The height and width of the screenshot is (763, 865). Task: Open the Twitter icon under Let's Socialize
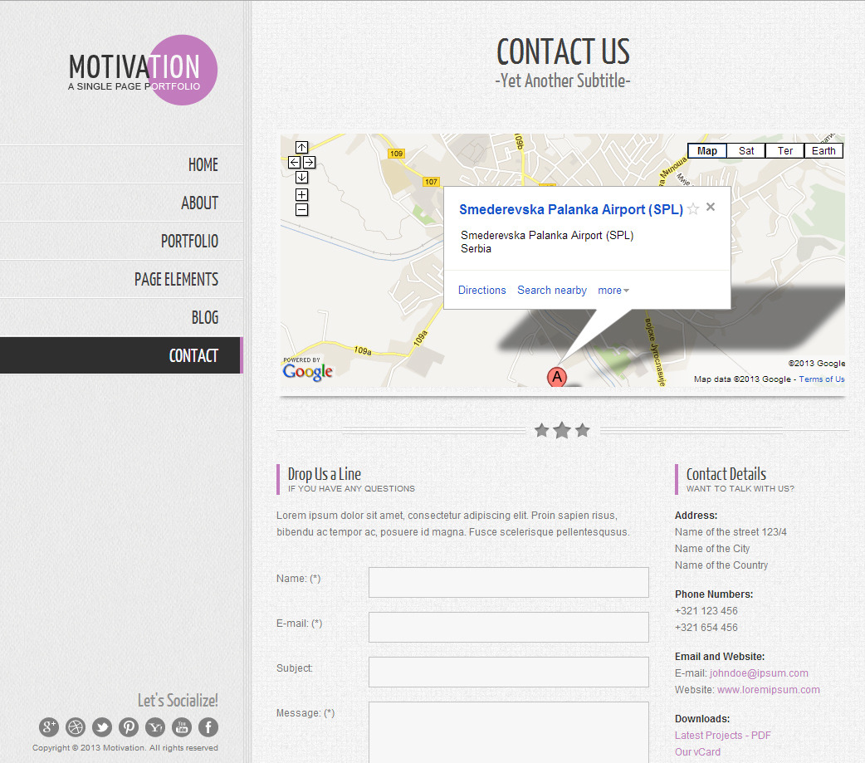tap(102, 727)
